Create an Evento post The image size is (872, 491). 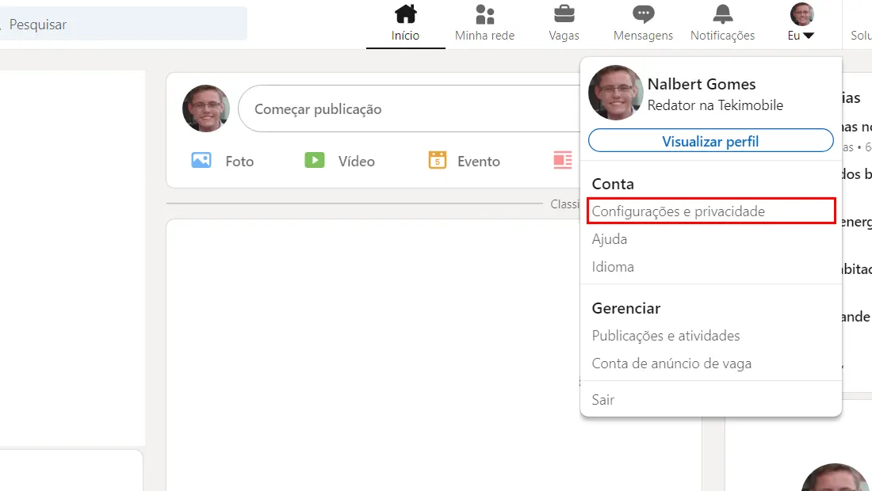tap(464, 161)
